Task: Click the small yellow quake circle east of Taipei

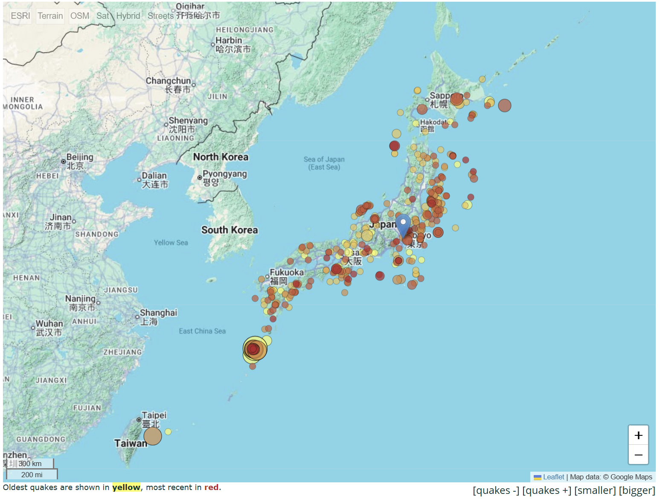Action: click(x=168, y=431)
